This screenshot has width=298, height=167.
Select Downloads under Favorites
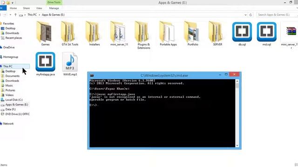[x=12, y=33]
